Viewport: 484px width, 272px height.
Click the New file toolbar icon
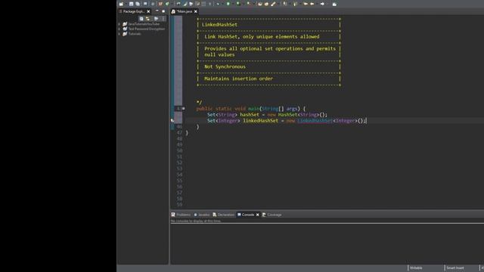point(121,4)
